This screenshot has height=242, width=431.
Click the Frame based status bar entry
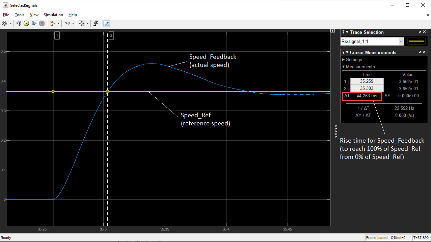377,238
